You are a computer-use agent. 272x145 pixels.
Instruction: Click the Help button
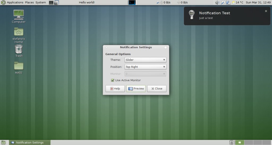tap(115, 89)
